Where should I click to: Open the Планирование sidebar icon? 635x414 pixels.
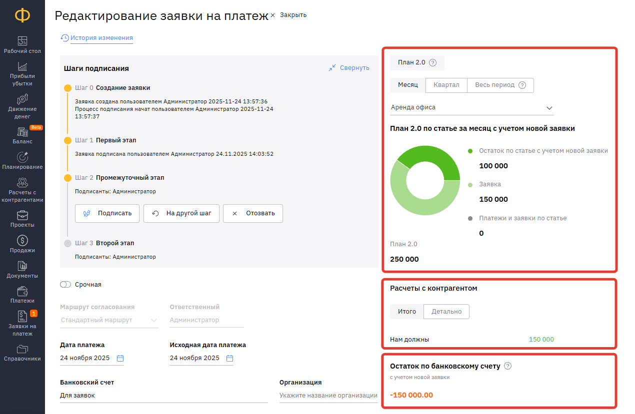pos(22,158)
